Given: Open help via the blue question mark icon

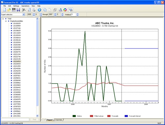Looking at the screenshot, I should (x=39, y=10).
